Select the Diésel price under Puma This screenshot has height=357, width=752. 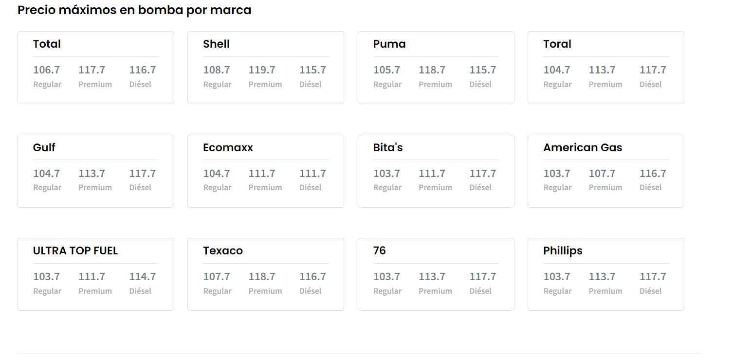[x=482, y=70]
